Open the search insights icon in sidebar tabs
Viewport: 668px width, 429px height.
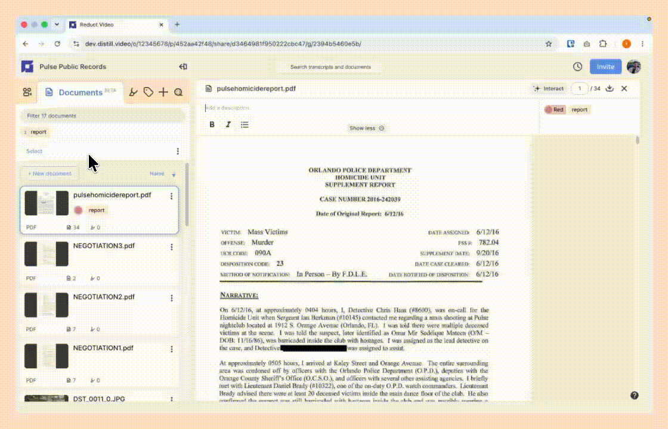178,92
